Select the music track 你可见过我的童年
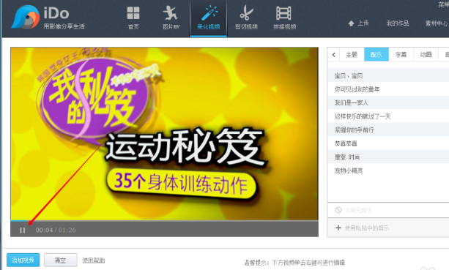 point(388,89)
